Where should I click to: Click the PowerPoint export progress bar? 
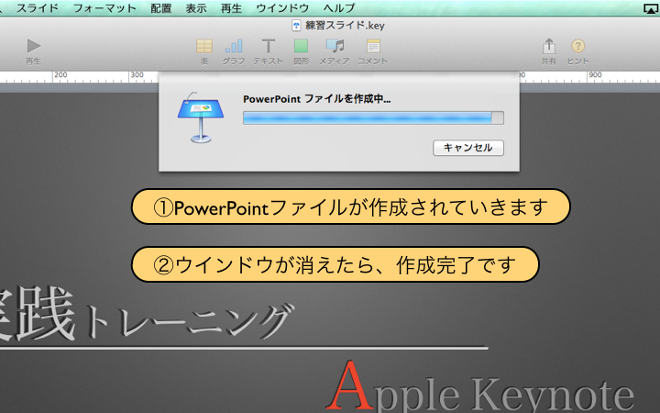[x=373, y=118]
